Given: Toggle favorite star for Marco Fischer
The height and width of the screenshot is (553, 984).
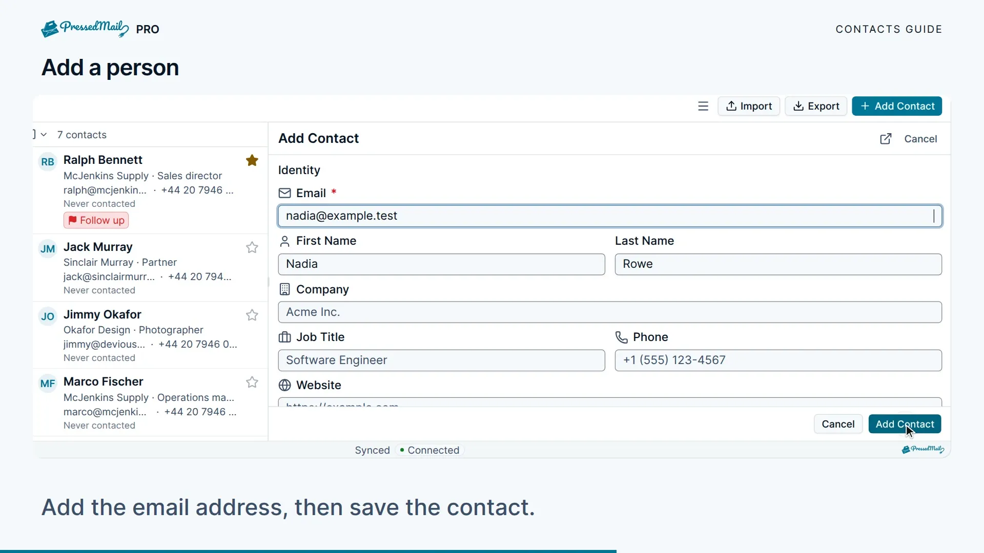Looking at the screenshot, I should (x=252, y=382).
